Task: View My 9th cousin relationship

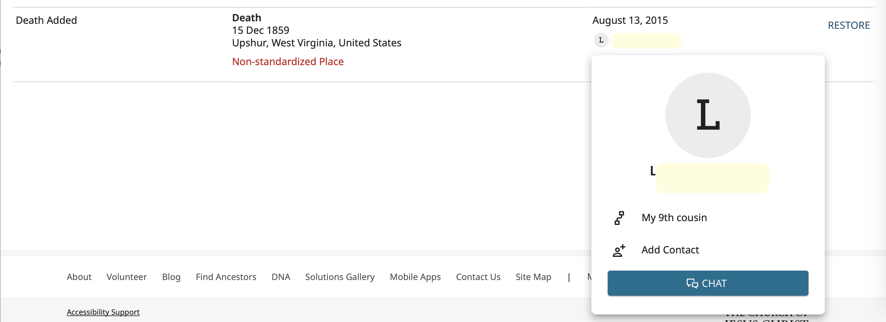Action: click(674, 218)
